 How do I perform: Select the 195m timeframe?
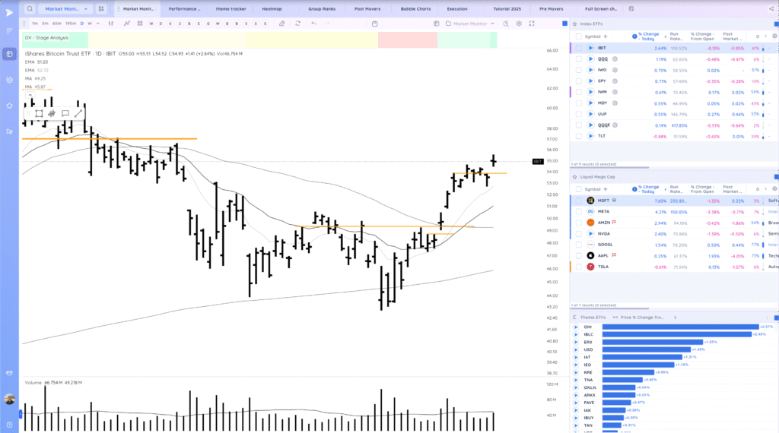point(71,24)
